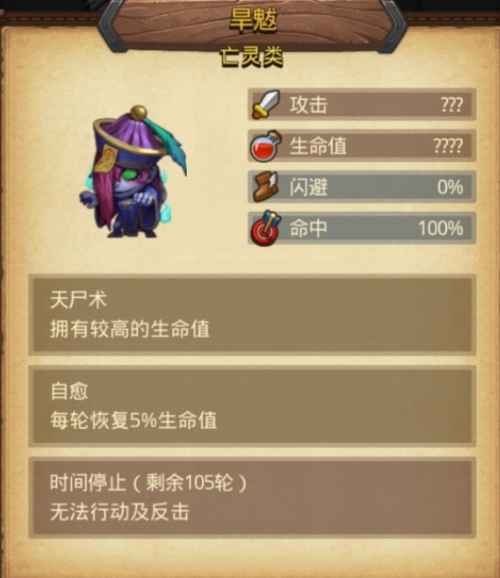Viewport: 500px width, 578px height.
Task: Click the 命中 stat row
Action: click(x=361, y=228)
